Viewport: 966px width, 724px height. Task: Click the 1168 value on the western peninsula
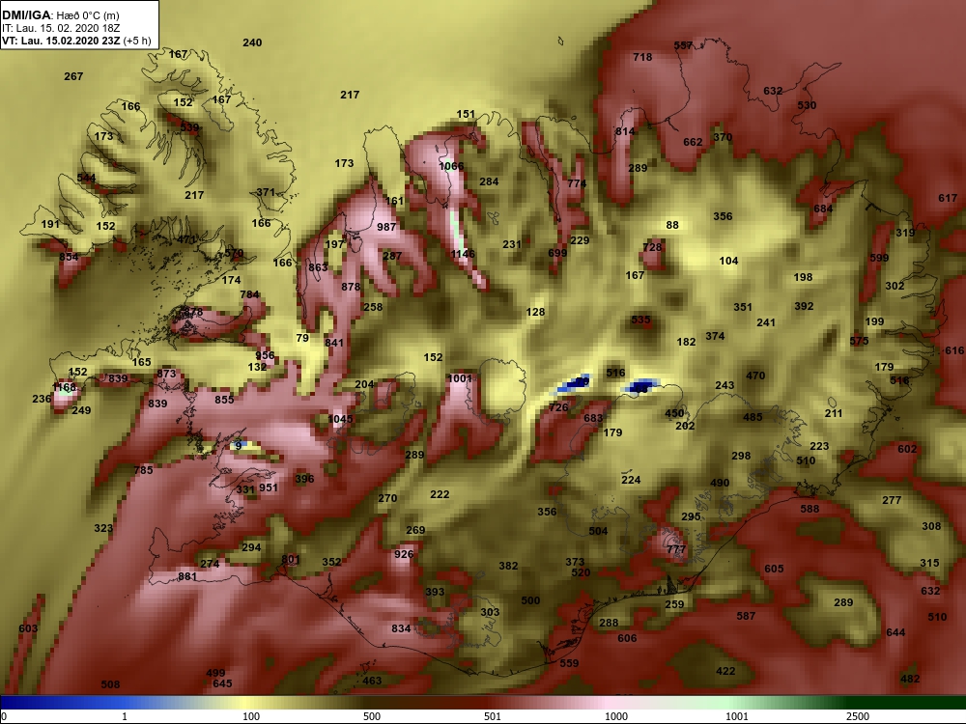pyautogui.click(x=64, y=387)
